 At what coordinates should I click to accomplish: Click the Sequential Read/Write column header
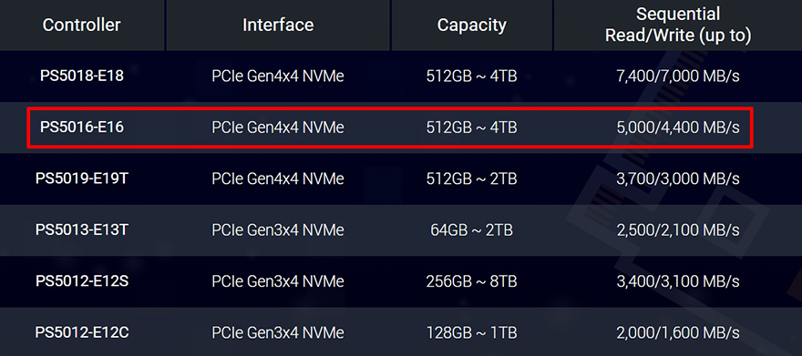tap(678, 25)
